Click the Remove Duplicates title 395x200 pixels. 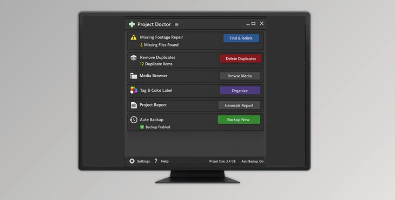click(157, 57)
